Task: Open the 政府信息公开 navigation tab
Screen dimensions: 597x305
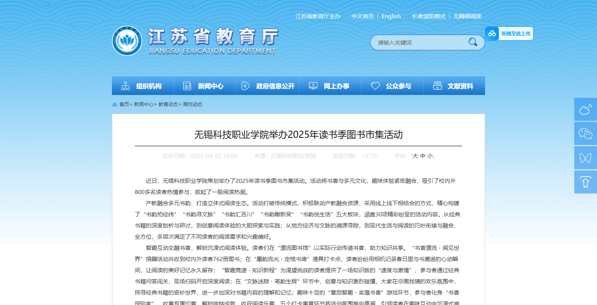Action: tap(268, 86)
